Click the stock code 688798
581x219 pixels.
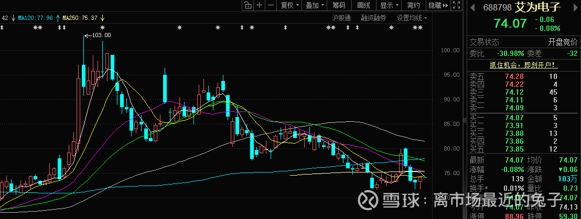pyautogui.click(x=497, y=7)
